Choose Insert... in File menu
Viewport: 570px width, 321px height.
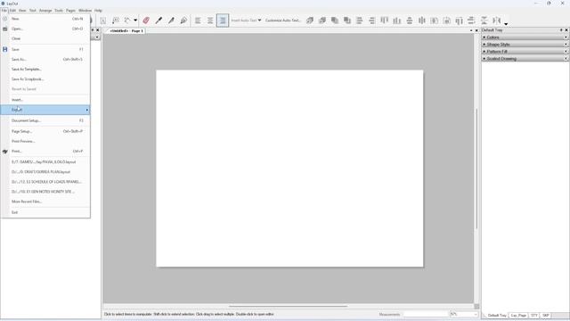coord(45,100)
